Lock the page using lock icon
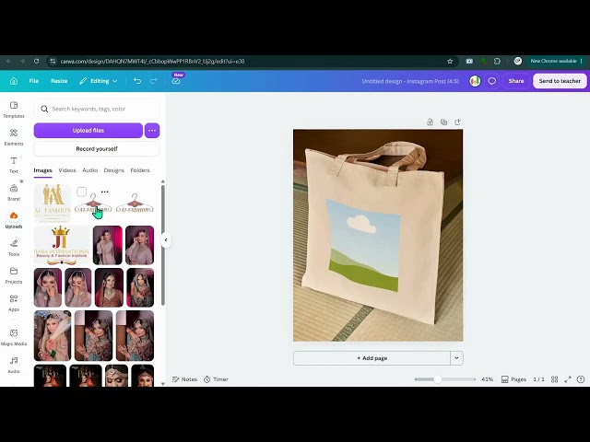Screen dimensions: 590x442 click(430, 122)
